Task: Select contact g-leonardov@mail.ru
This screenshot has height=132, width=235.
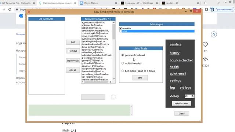Action: click(x=92, y=58)
